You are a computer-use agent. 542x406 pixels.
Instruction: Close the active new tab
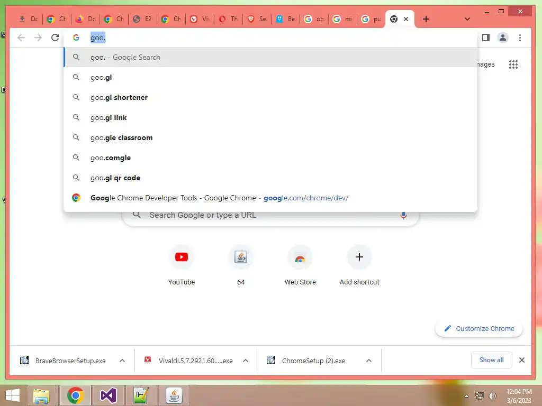tap(406, 19)
